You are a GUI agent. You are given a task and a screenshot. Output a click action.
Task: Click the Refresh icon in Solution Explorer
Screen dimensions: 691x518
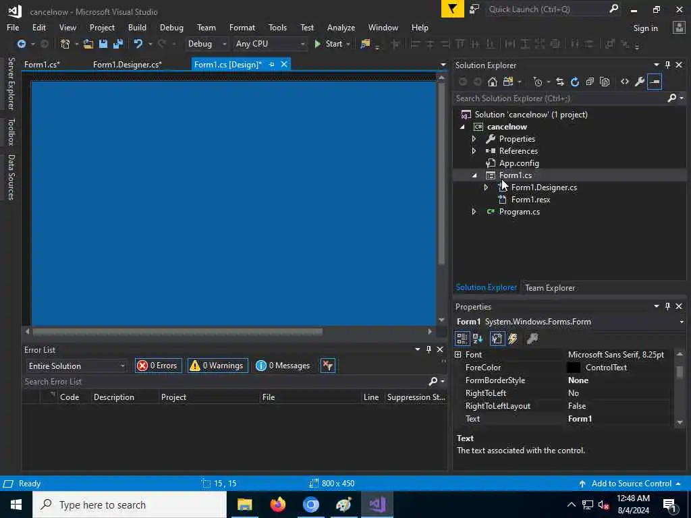(575, 82)
